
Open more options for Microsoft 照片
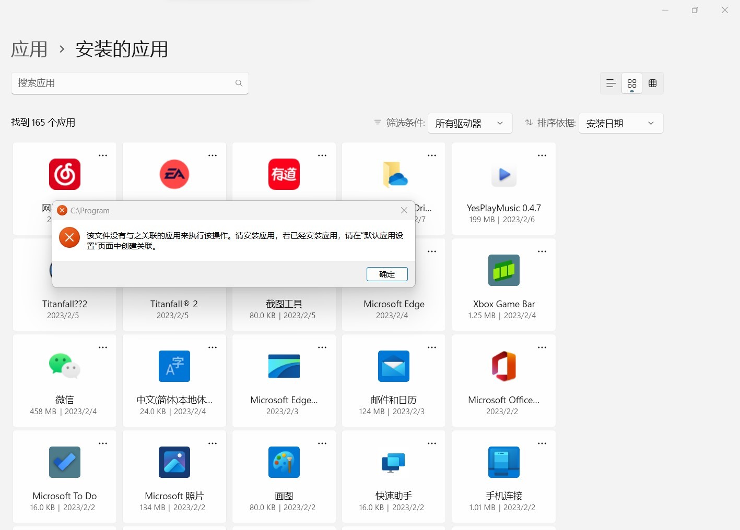(x=213, y=443)
